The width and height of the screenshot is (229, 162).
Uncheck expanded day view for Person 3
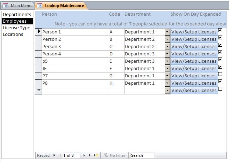(x=220, y=45)
